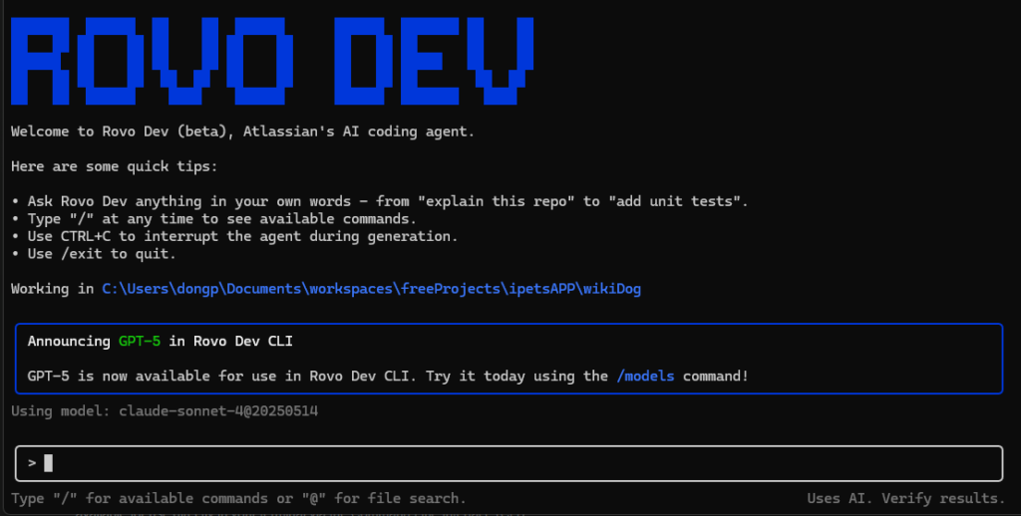Click 'Announcing GPT-5 in Rovo Dev CLI' heading
1021x516 pixels.
point(161,341)
